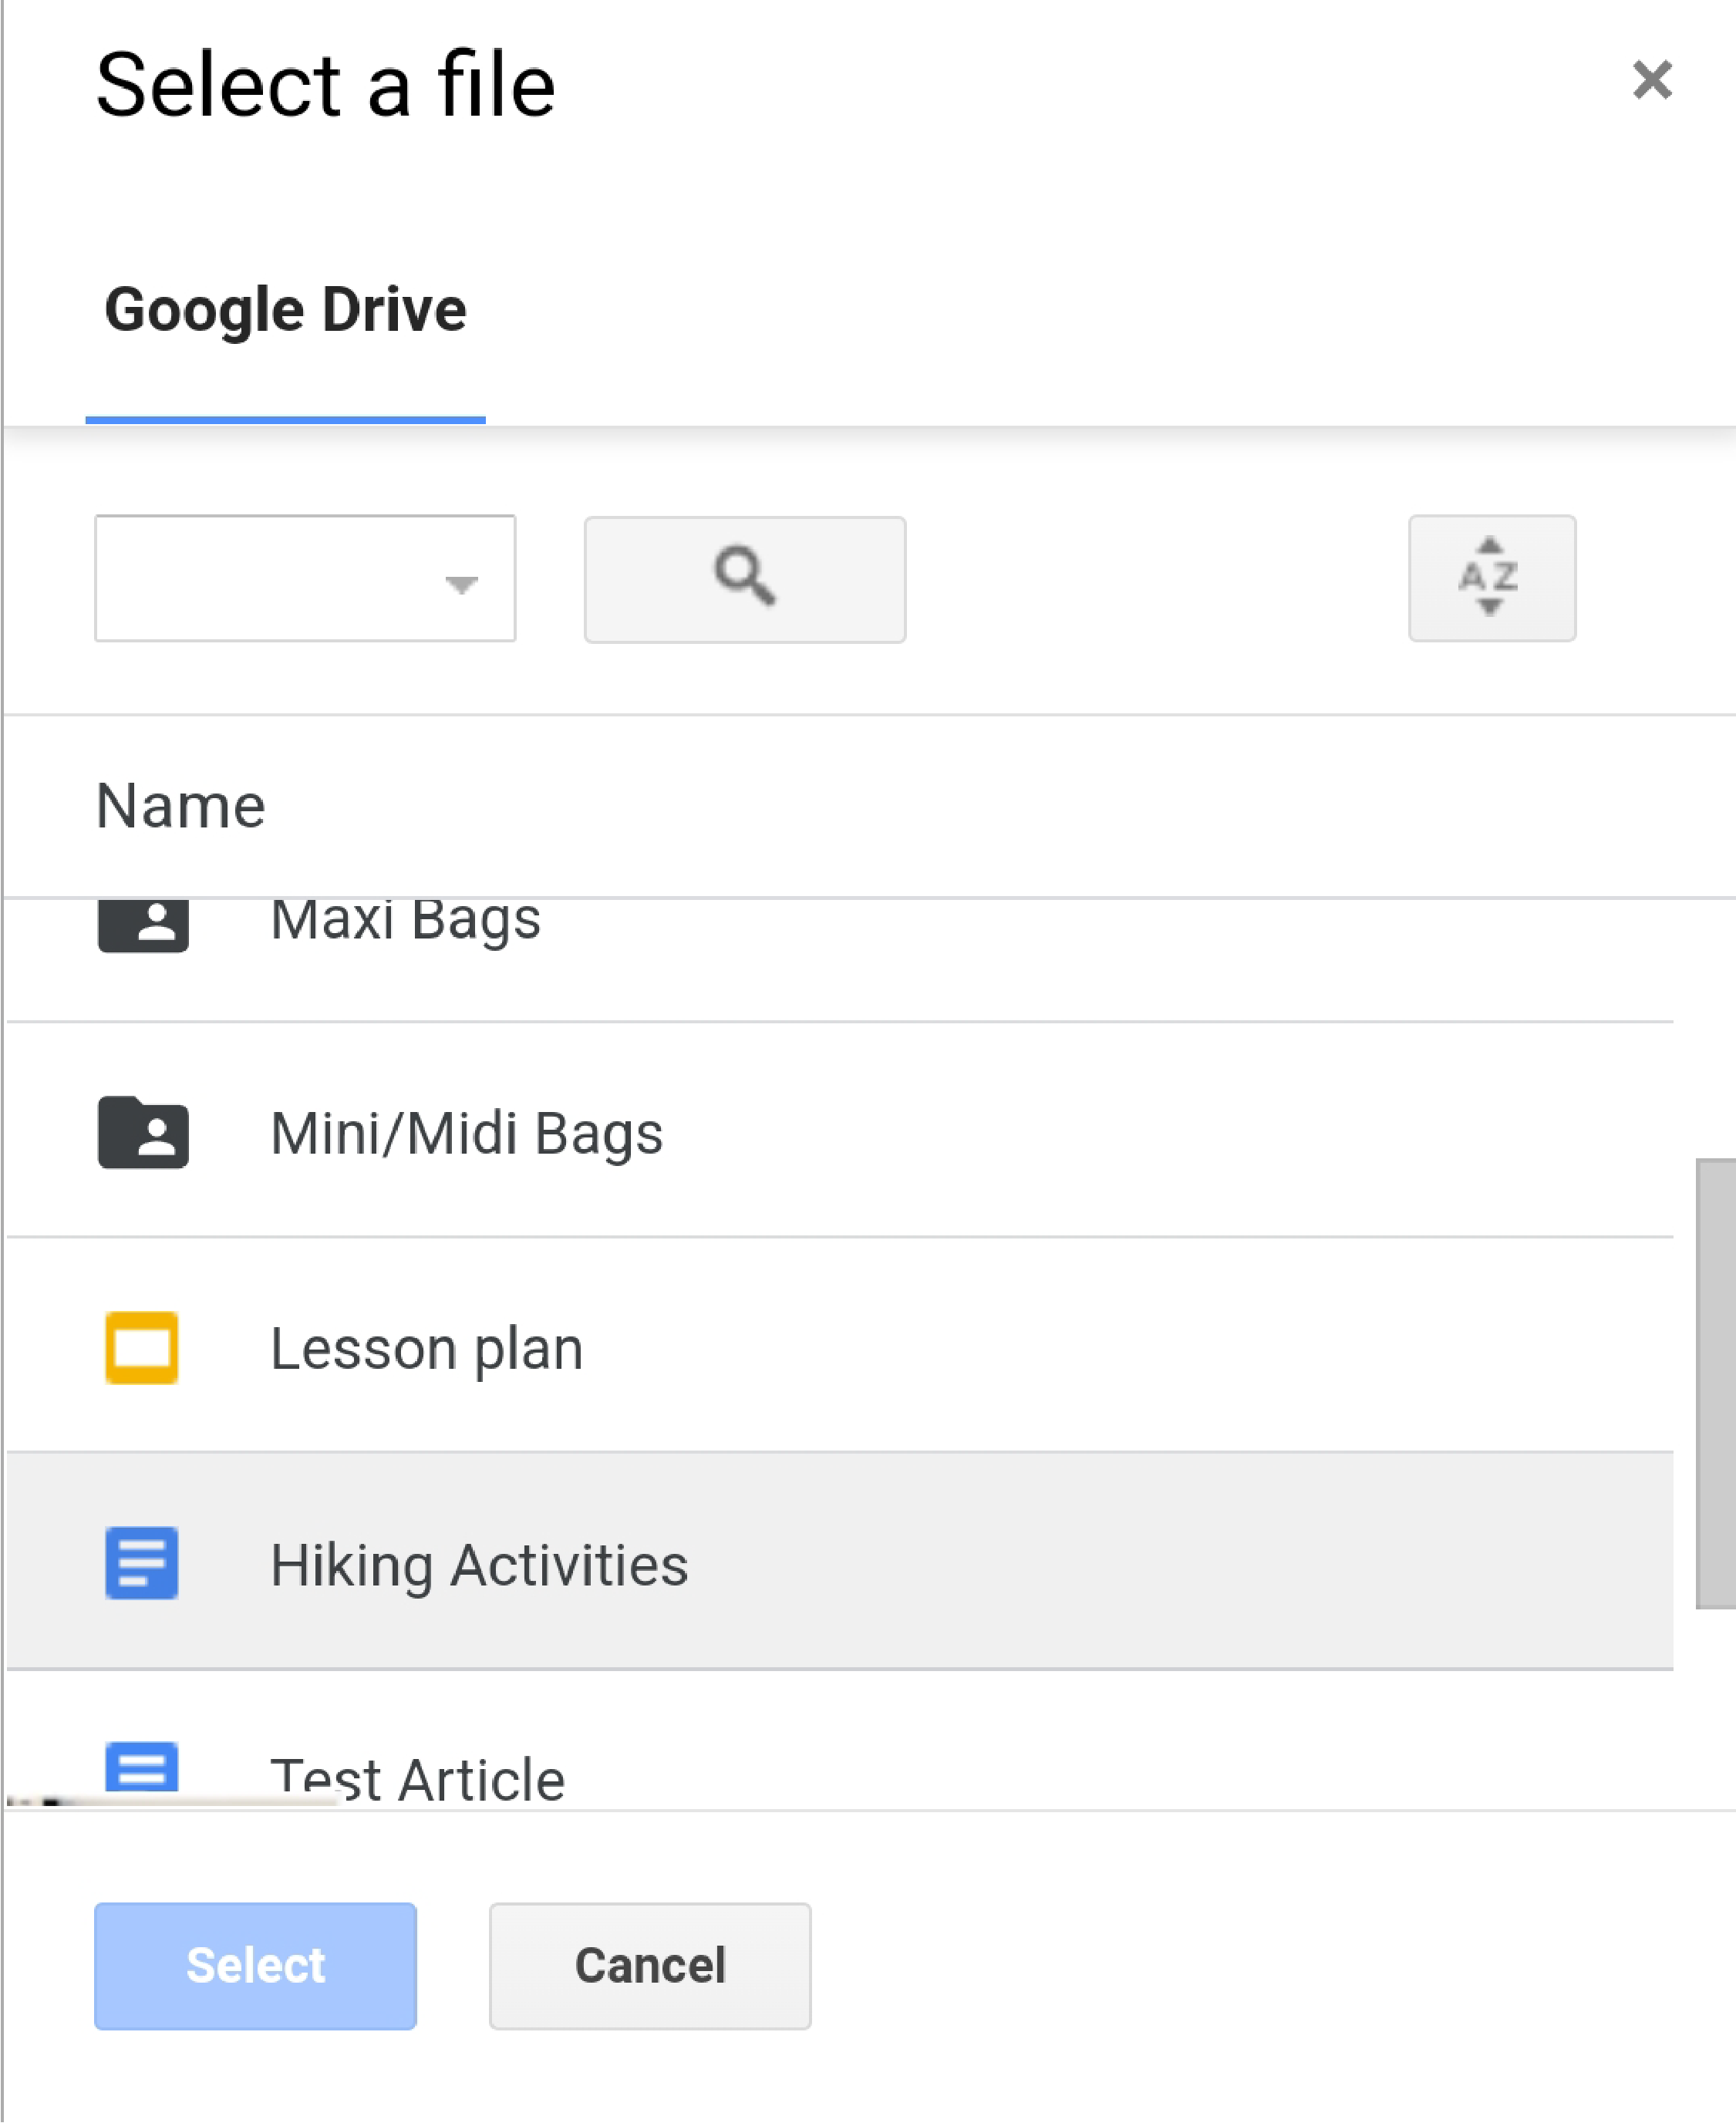
Task: Click the search icon to find files
Action: click(744, 577)
